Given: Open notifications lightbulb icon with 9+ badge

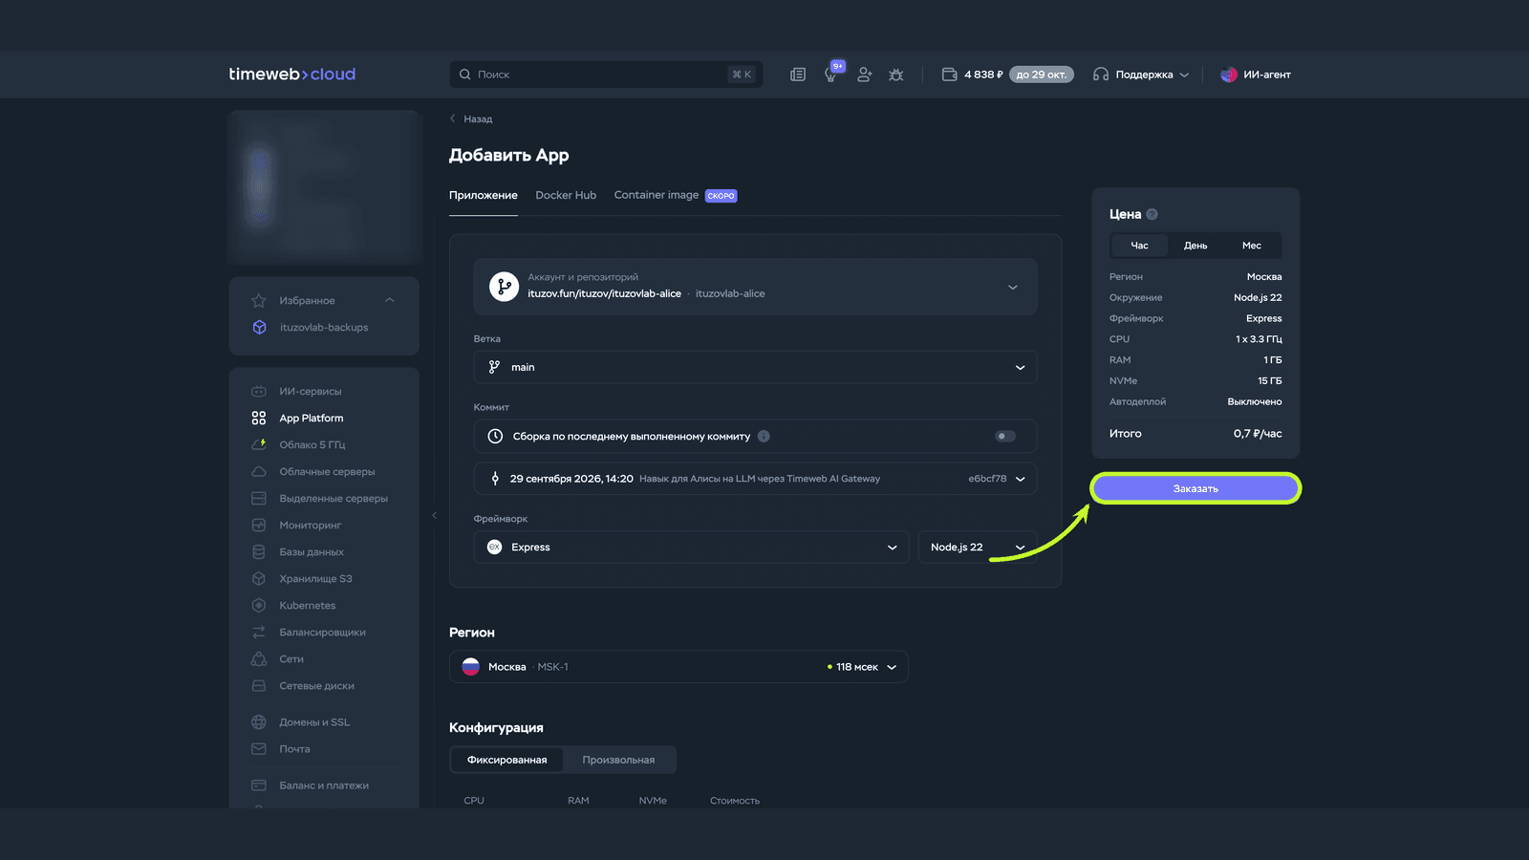Looking at the screenshot, I should tap(832, 74).
